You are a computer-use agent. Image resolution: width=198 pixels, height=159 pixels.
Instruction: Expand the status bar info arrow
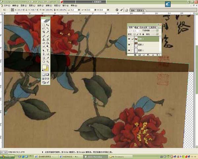pos(43,152)
